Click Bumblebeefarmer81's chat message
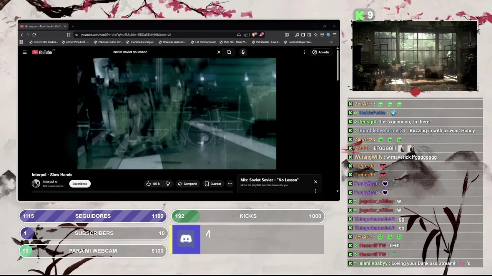This screenshot has width=492, height=276. [x=415, y=130]
